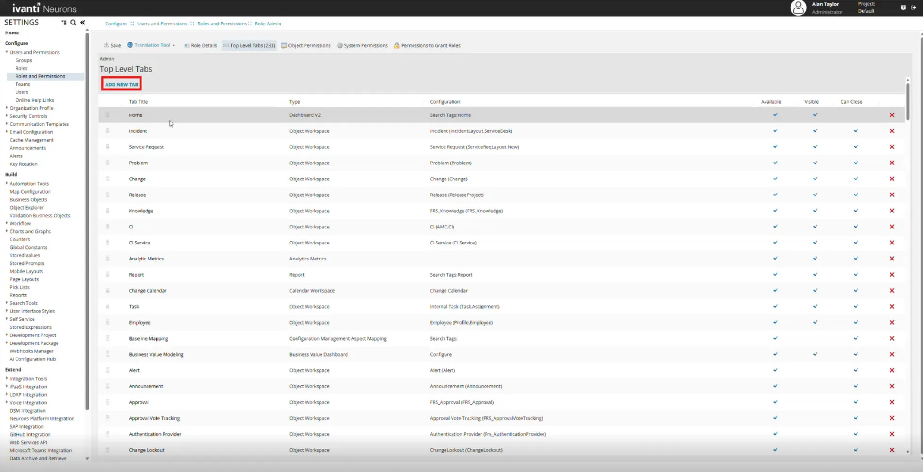Uncheck Can Close on the Knowledge row
The width and height of the screenshot is (923, 472).
(x=856, y=211)
